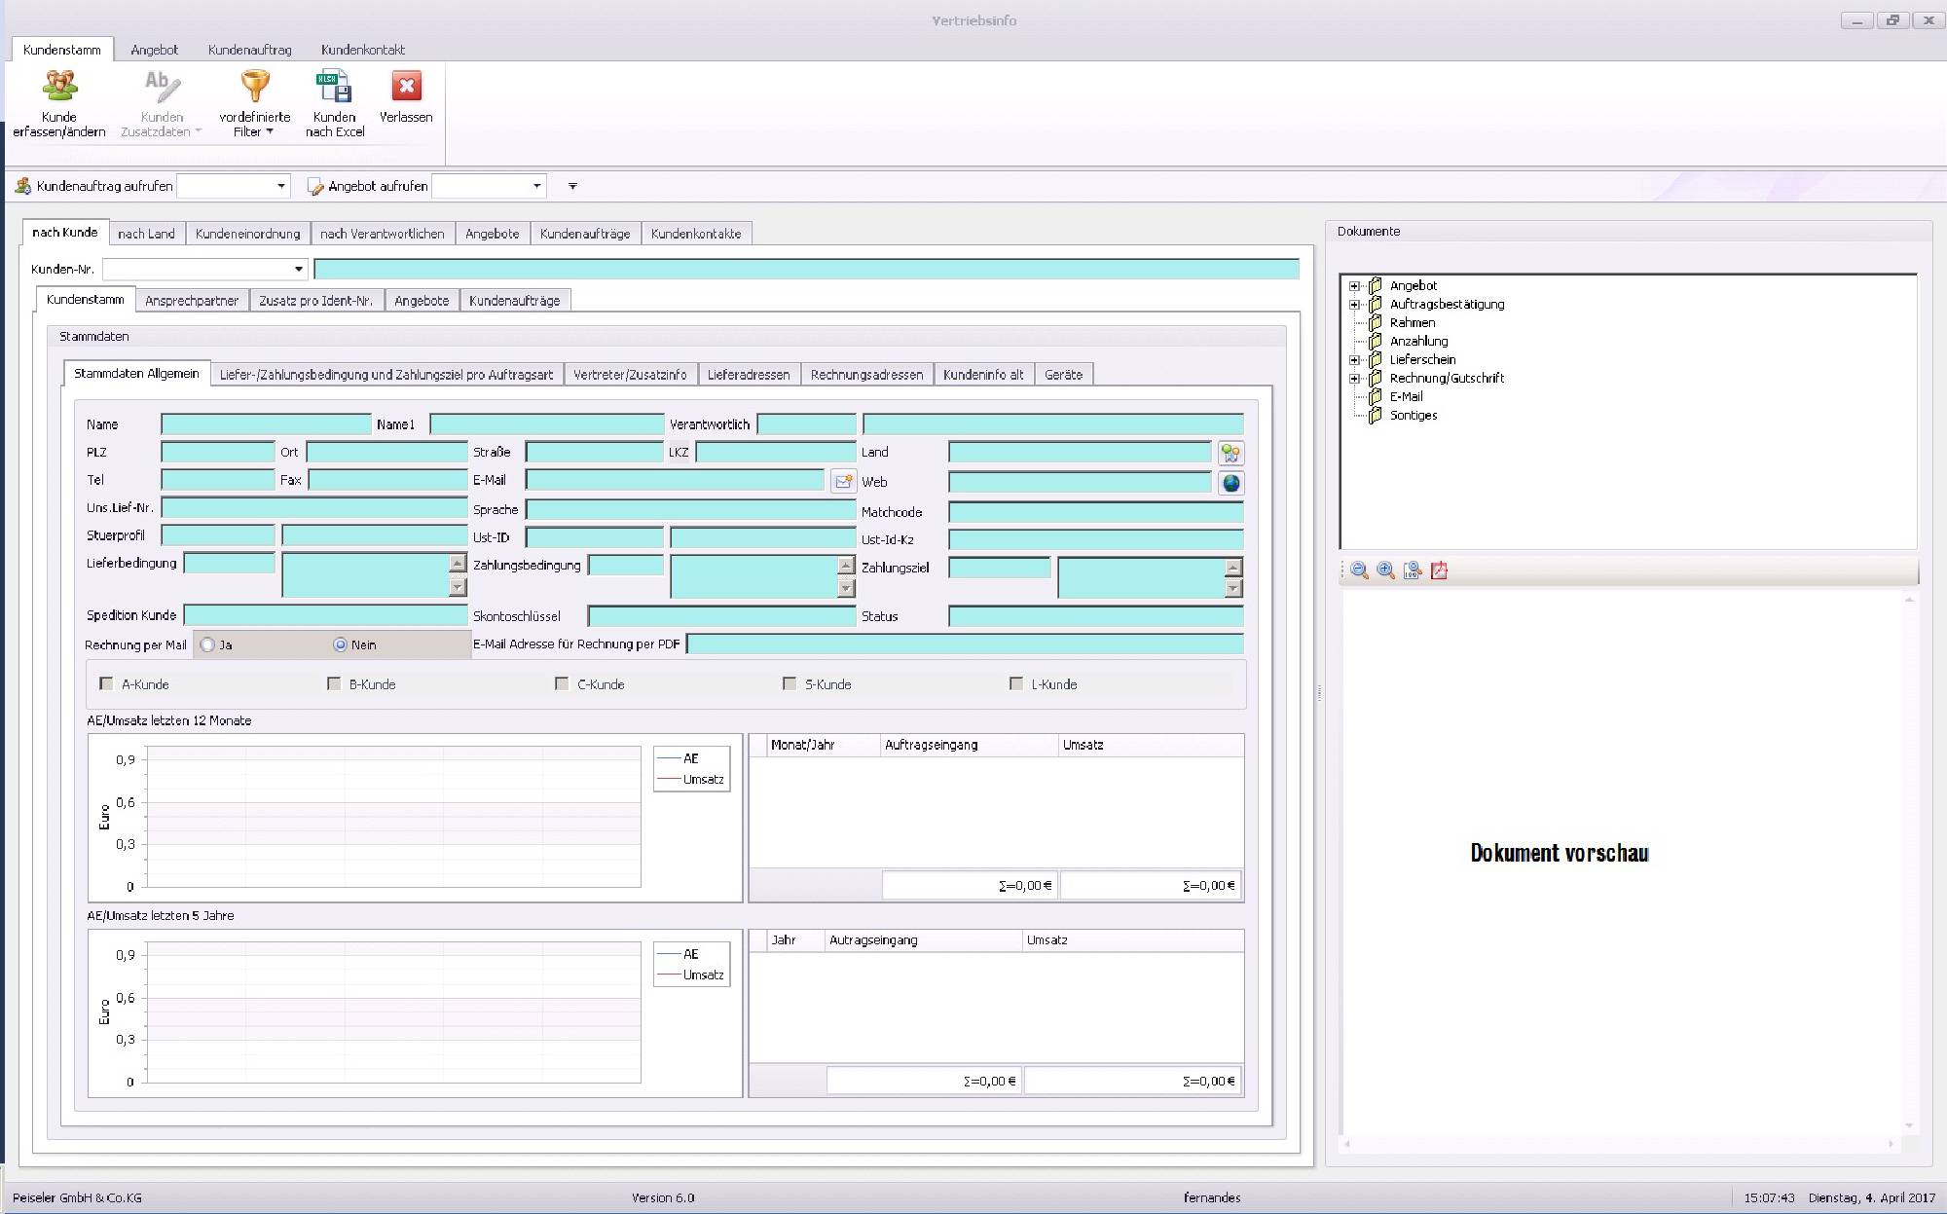Click the Name input field
Viewport: 1947px width, 1214px height.
(266, 424)
